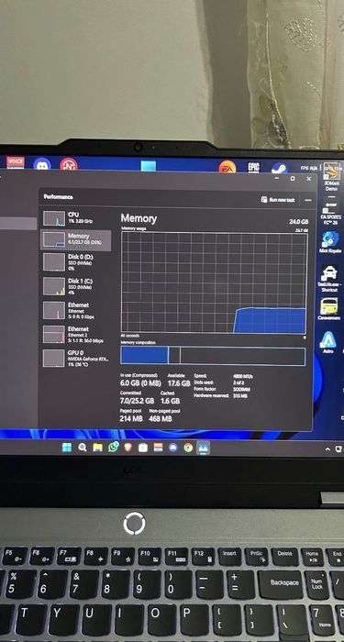Click the In use 6.0 GB value

[x=140, y=383]
